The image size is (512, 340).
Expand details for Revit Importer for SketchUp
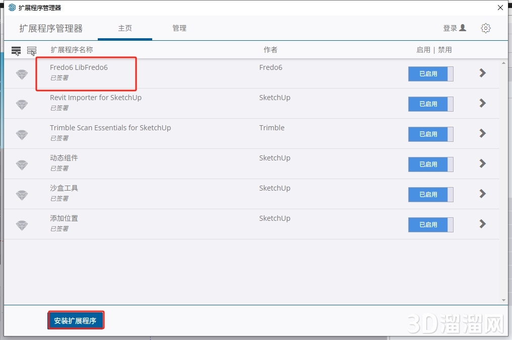pyautogui.click(x=482, y=103)
